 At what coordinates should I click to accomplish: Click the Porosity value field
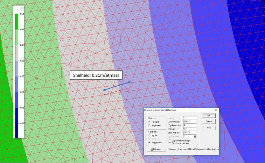click(190, 129)
